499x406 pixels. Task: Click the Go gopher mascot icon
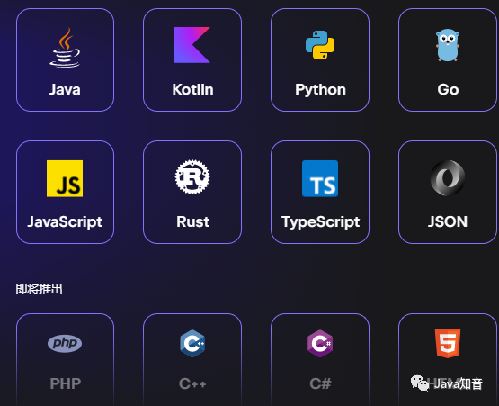pos(448,45)
